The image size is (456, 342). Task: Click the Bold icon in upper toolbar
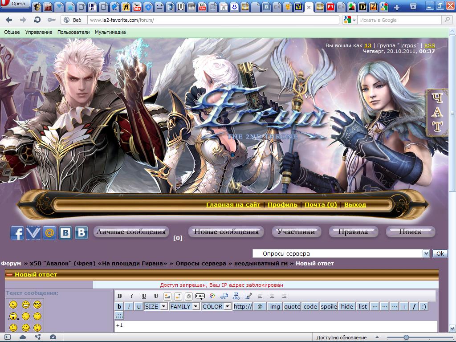coord(119,296)
